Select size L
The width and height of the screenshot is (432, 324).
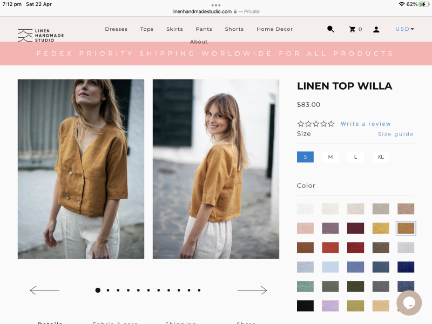point(355,157)
